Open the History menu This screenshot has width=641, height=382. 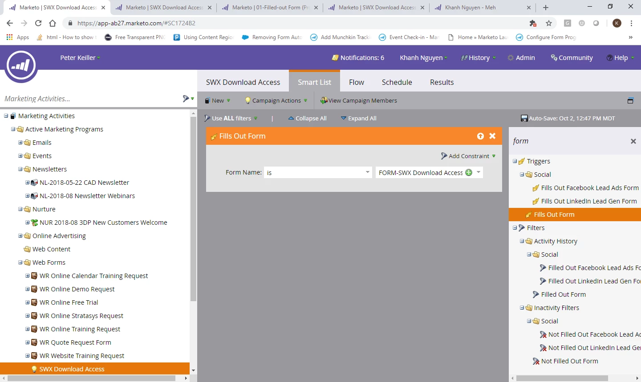click(x=478, y=58)
